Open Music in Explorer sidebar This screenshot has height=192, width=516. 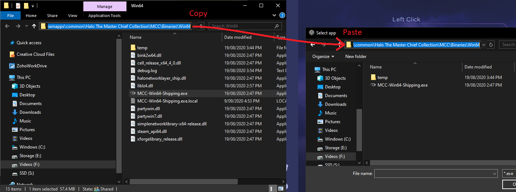(25, 121)
